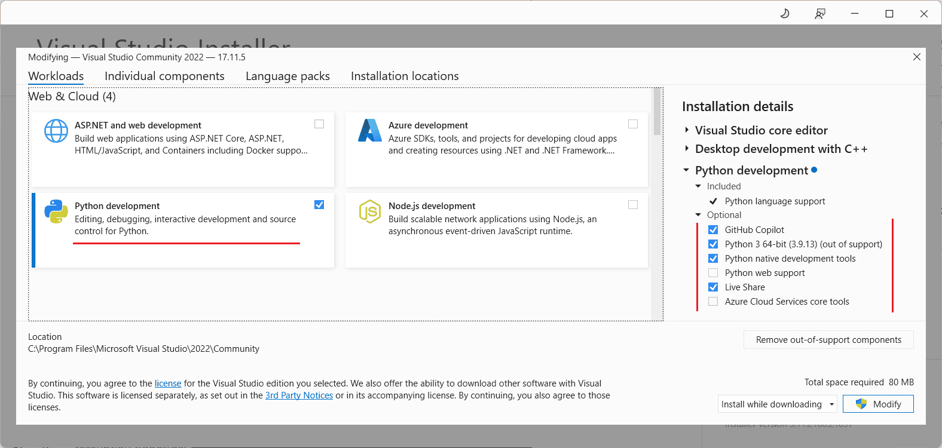Click the Web & Cloud (4) heading
942x448 pixels.
click(x=72, y=96)
